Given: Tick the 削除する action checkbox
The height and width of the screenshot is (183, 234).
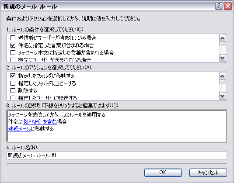Looking at the screenshot, I should click(13, 90).
